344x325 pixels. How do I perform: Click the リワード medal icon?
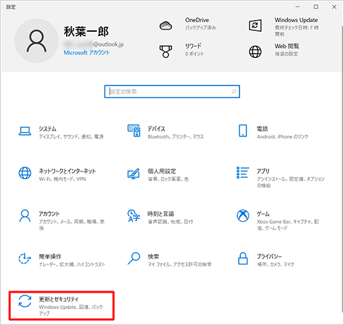[x=166, y=52]
